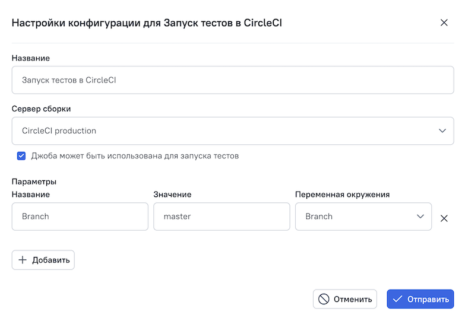Click the chevron in Переменная окружения select
465x321 pixels.
[x=420, y=217]
